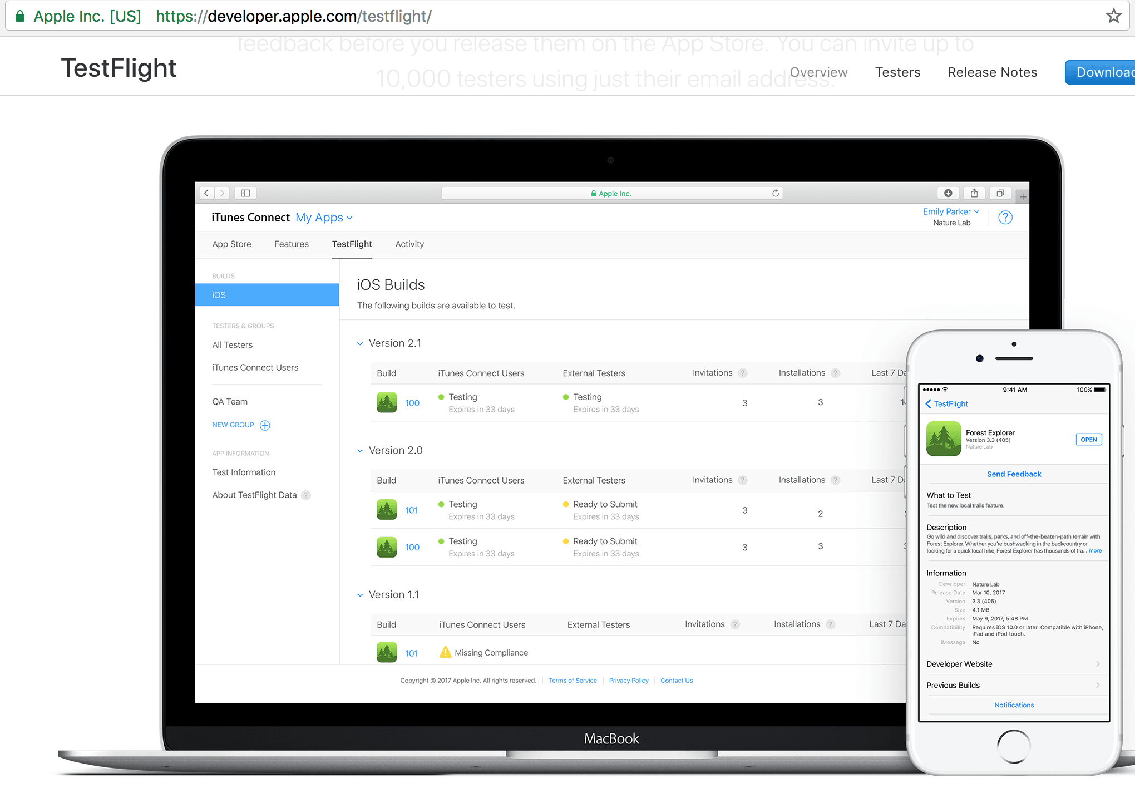Collapse the Version 2.0 section

(x=360, y=451)
